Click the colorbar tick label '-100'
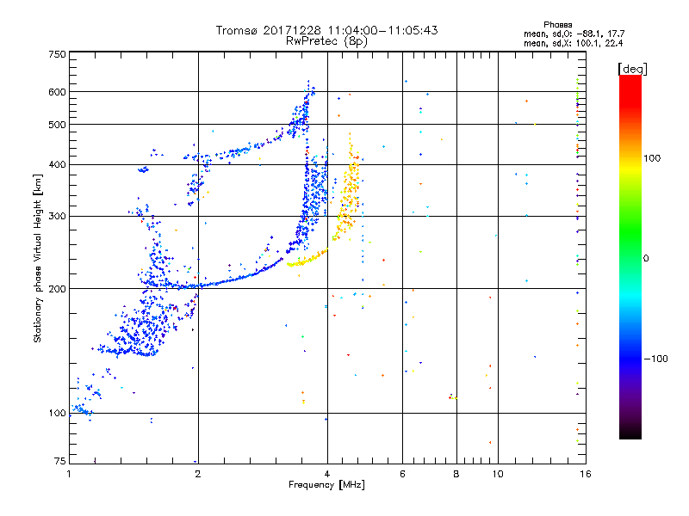Image resolution: width=689 pixels, height=516 pixels. (655, 359)
